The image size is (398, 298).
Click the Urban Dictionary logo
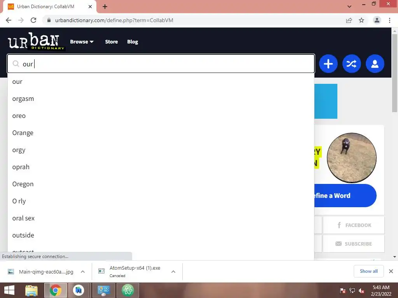click(36, 41)
